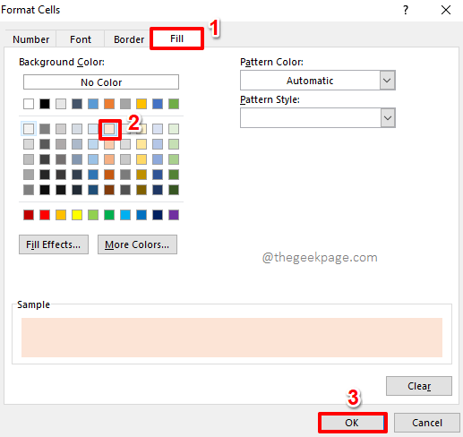Switch to the Font tab
Screen dimensions: 463x437
pyautogui.click(x=81, y=39)
